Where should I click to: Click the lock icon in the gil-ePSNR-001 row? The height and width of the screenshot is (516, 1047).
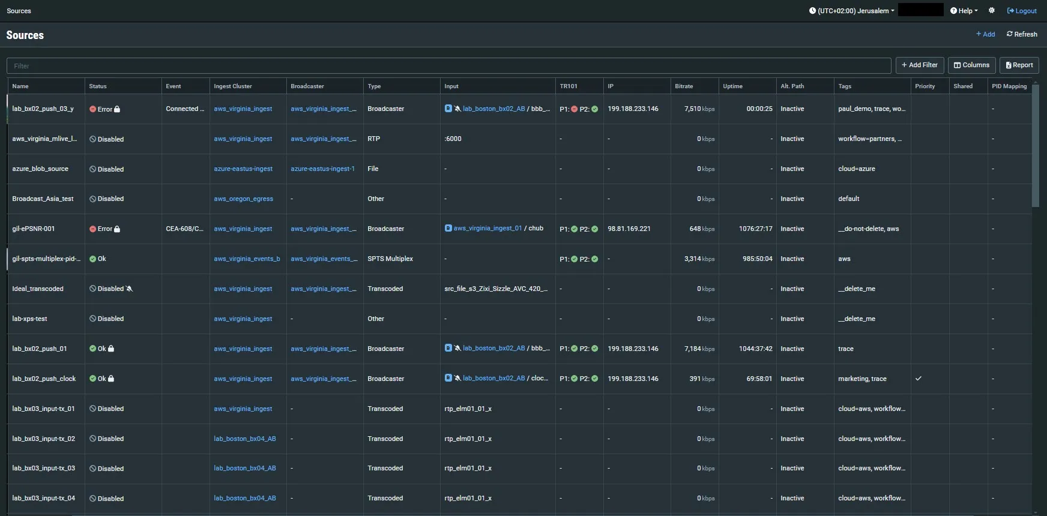click(x=117, y=229)
